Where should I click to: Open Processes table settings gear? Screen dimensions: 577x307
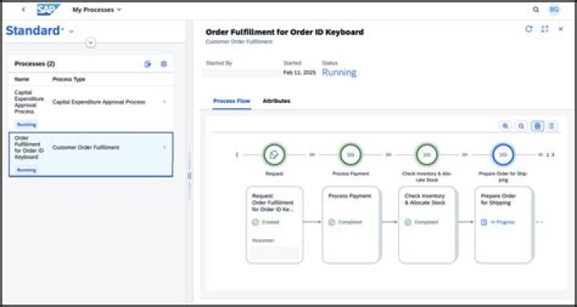[163, 64]
